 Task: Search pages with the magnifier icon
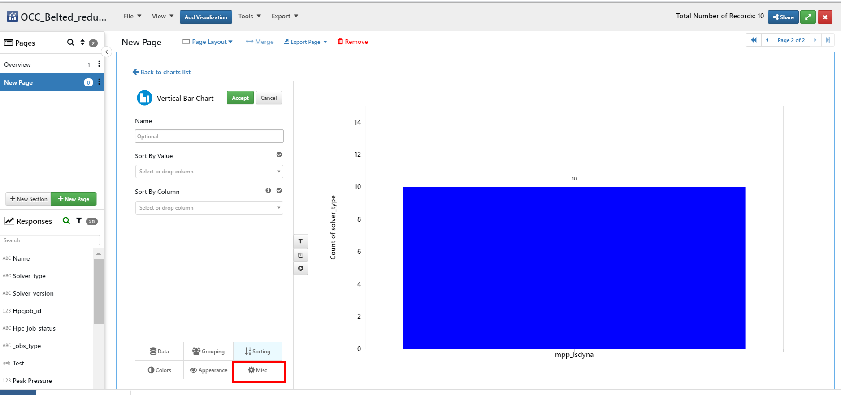(70, 43)
